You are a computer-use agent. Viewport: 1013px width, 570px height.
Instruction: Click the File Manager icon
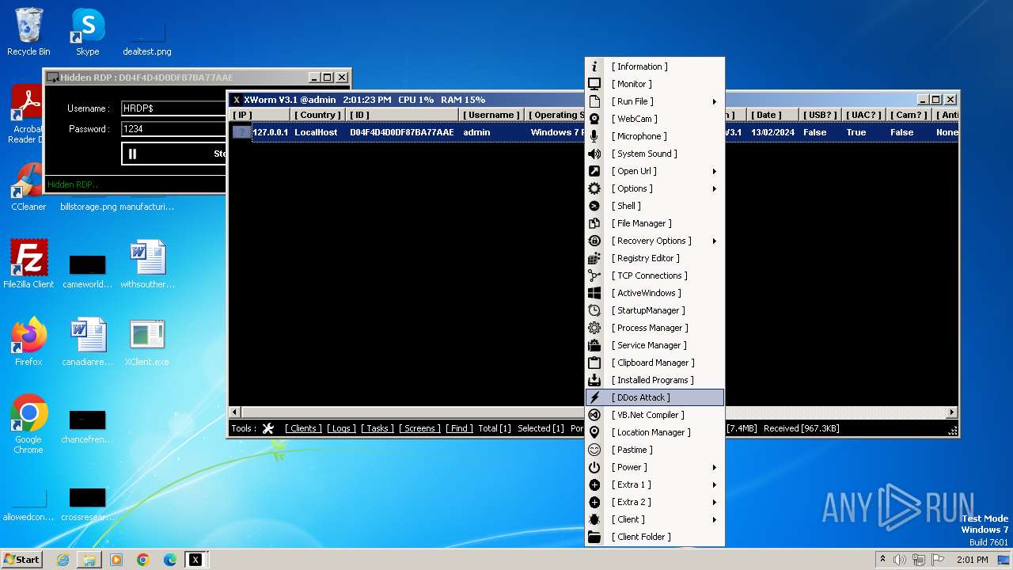pos(594,223)
